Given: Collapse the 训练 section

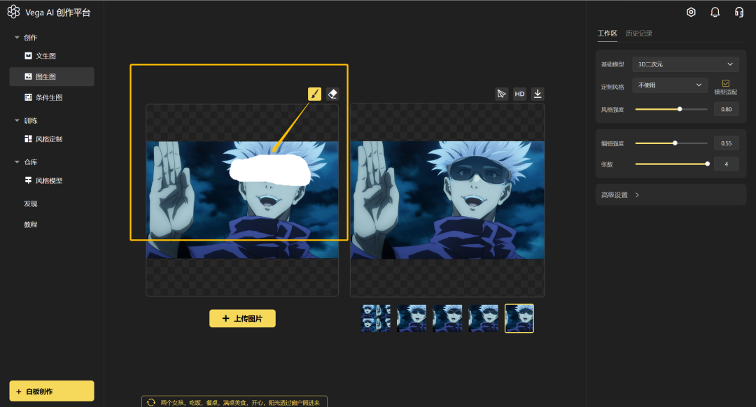Looking at the screenshot, I should (x=17, y=120).
